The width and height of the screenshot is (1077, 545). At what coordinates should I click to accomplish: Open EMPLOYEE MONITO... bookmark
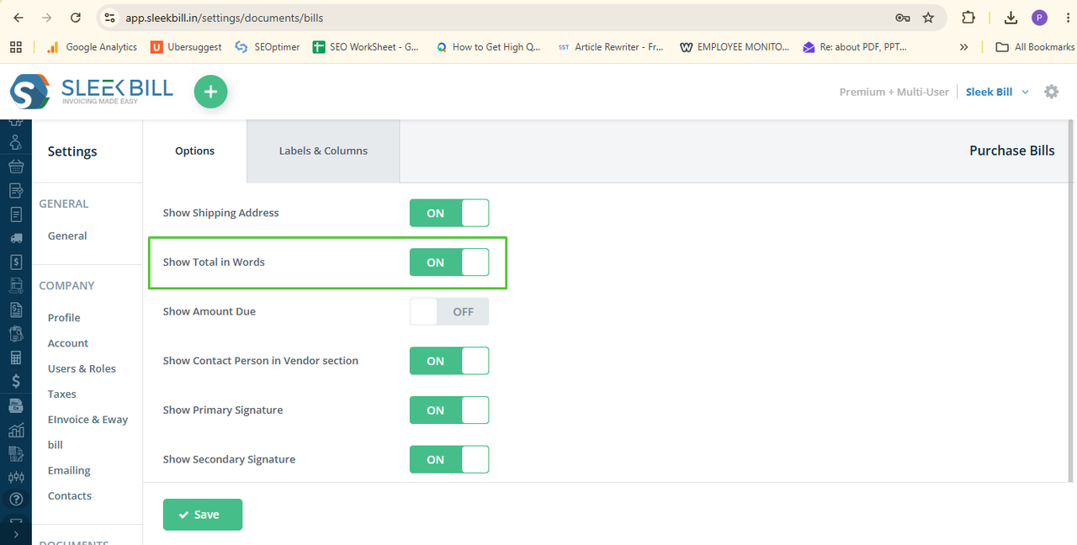coord(735,47)
